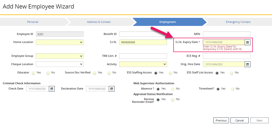Select No for Absence authorization
Image resolution: width=272 pixels, height=126 pixels.
[173, 89]
